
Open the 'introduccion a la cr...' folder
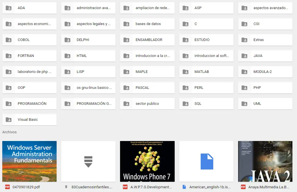[x=147, y=56]
